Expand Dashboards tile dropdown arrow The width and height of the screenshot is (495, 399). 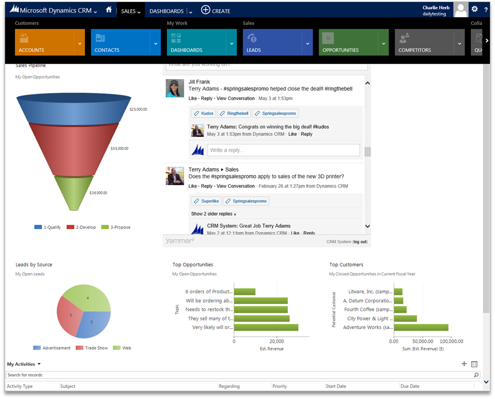pyautogui.click(x=232, y=43)
